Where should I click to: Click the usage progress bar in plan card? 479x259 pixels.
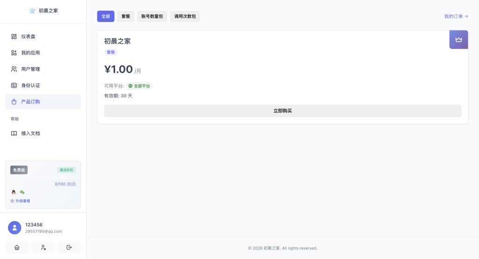[x=43, y=178]
